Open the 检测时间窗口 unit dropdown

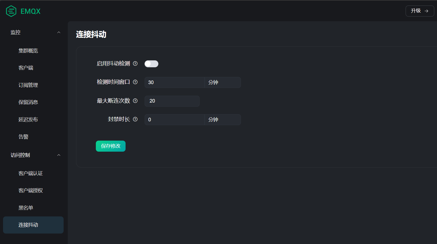[222, 82]
